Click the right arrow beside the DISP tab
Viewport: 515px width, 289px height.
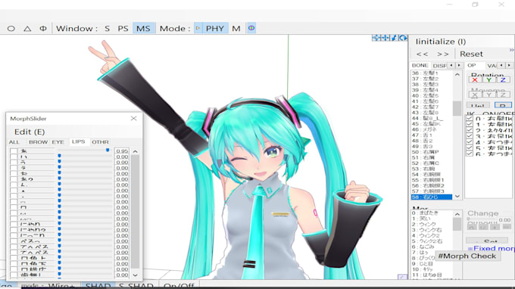coord(459,65)
